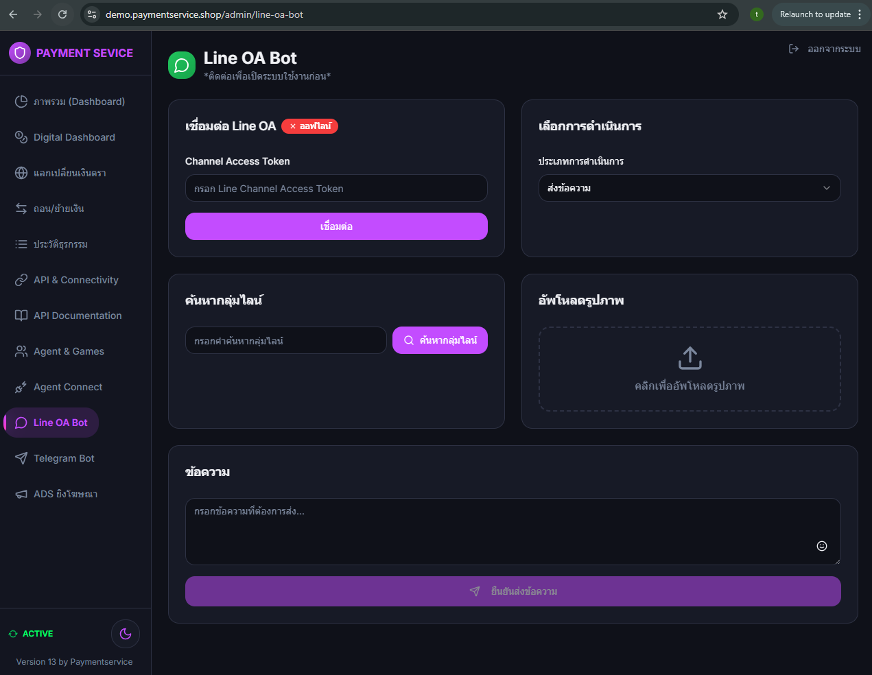Image resolution: width=872 pixels, height=675 pixels.
Task: Click the green Line OA Bot logo
Action: (182, 65)
